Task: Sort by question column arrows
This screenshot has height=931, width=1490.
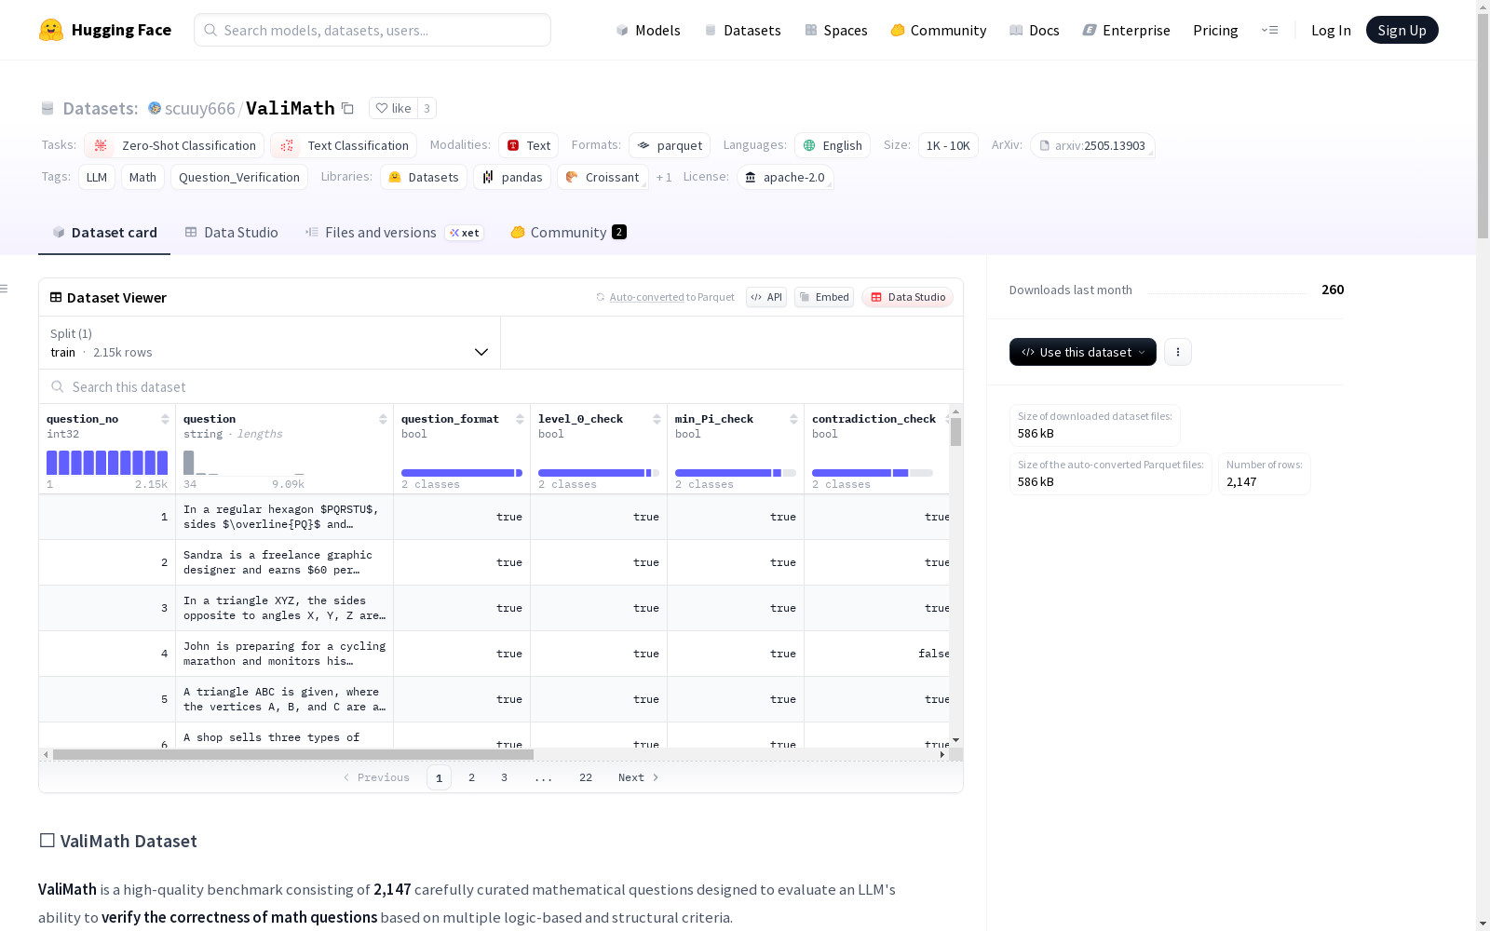Action: (x=383, y=419)
